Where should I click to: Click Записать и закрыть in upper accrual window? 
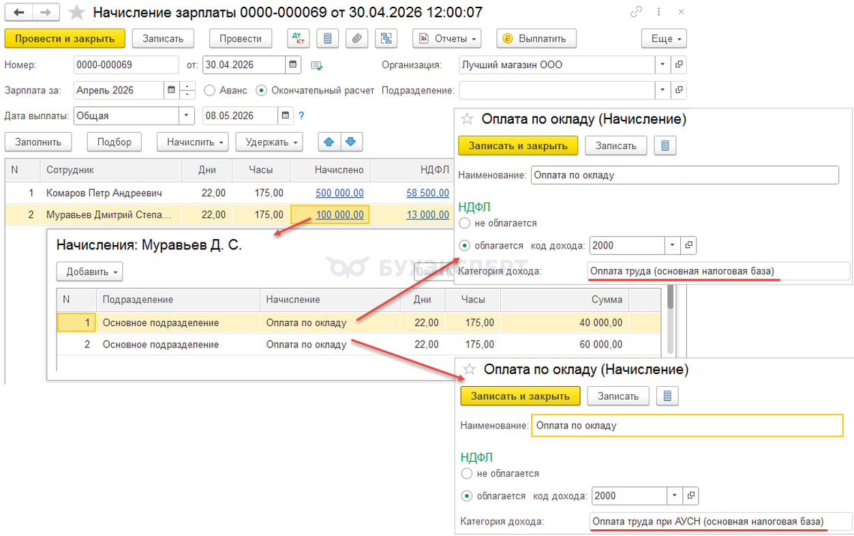tap(518, 145)
